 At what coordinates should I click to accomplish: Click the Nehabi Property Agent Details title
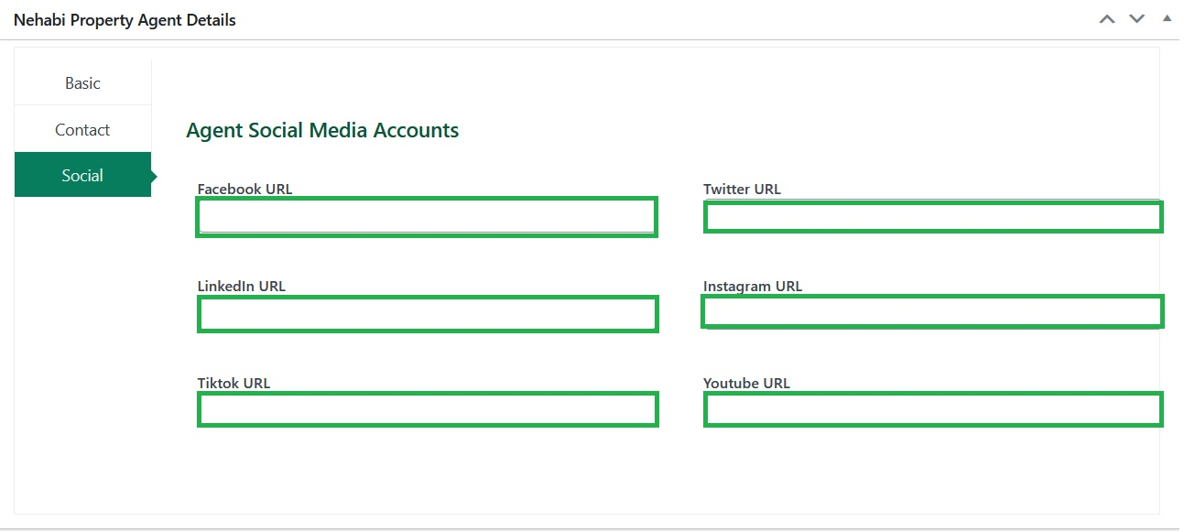click(125, 19)
